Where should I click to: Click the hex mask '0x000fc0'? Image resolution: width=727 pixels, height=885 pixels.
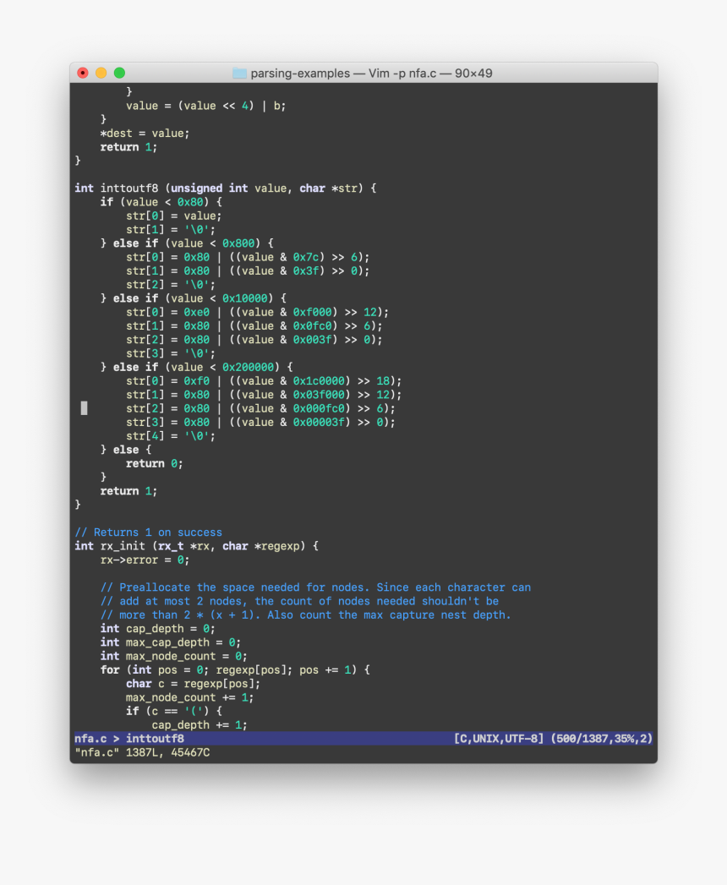click(x=319, y=408)
